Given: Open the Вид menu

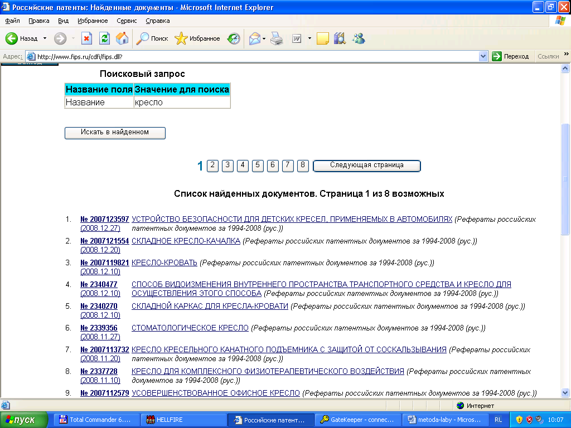Looking at the screenshot, I should coord(64,21).
